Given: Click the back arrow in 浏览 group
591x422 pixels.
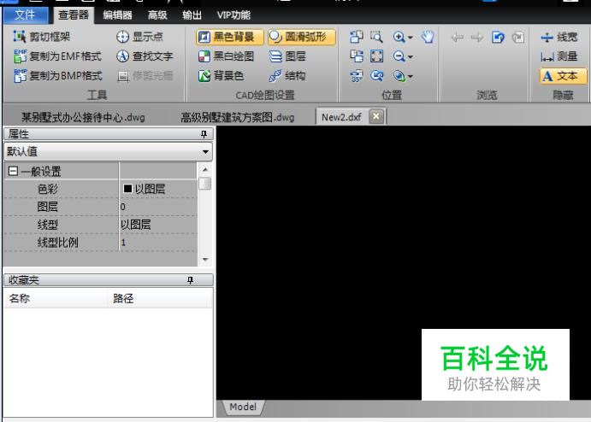Looking at the screenshot, I should [x=458, y=37].
